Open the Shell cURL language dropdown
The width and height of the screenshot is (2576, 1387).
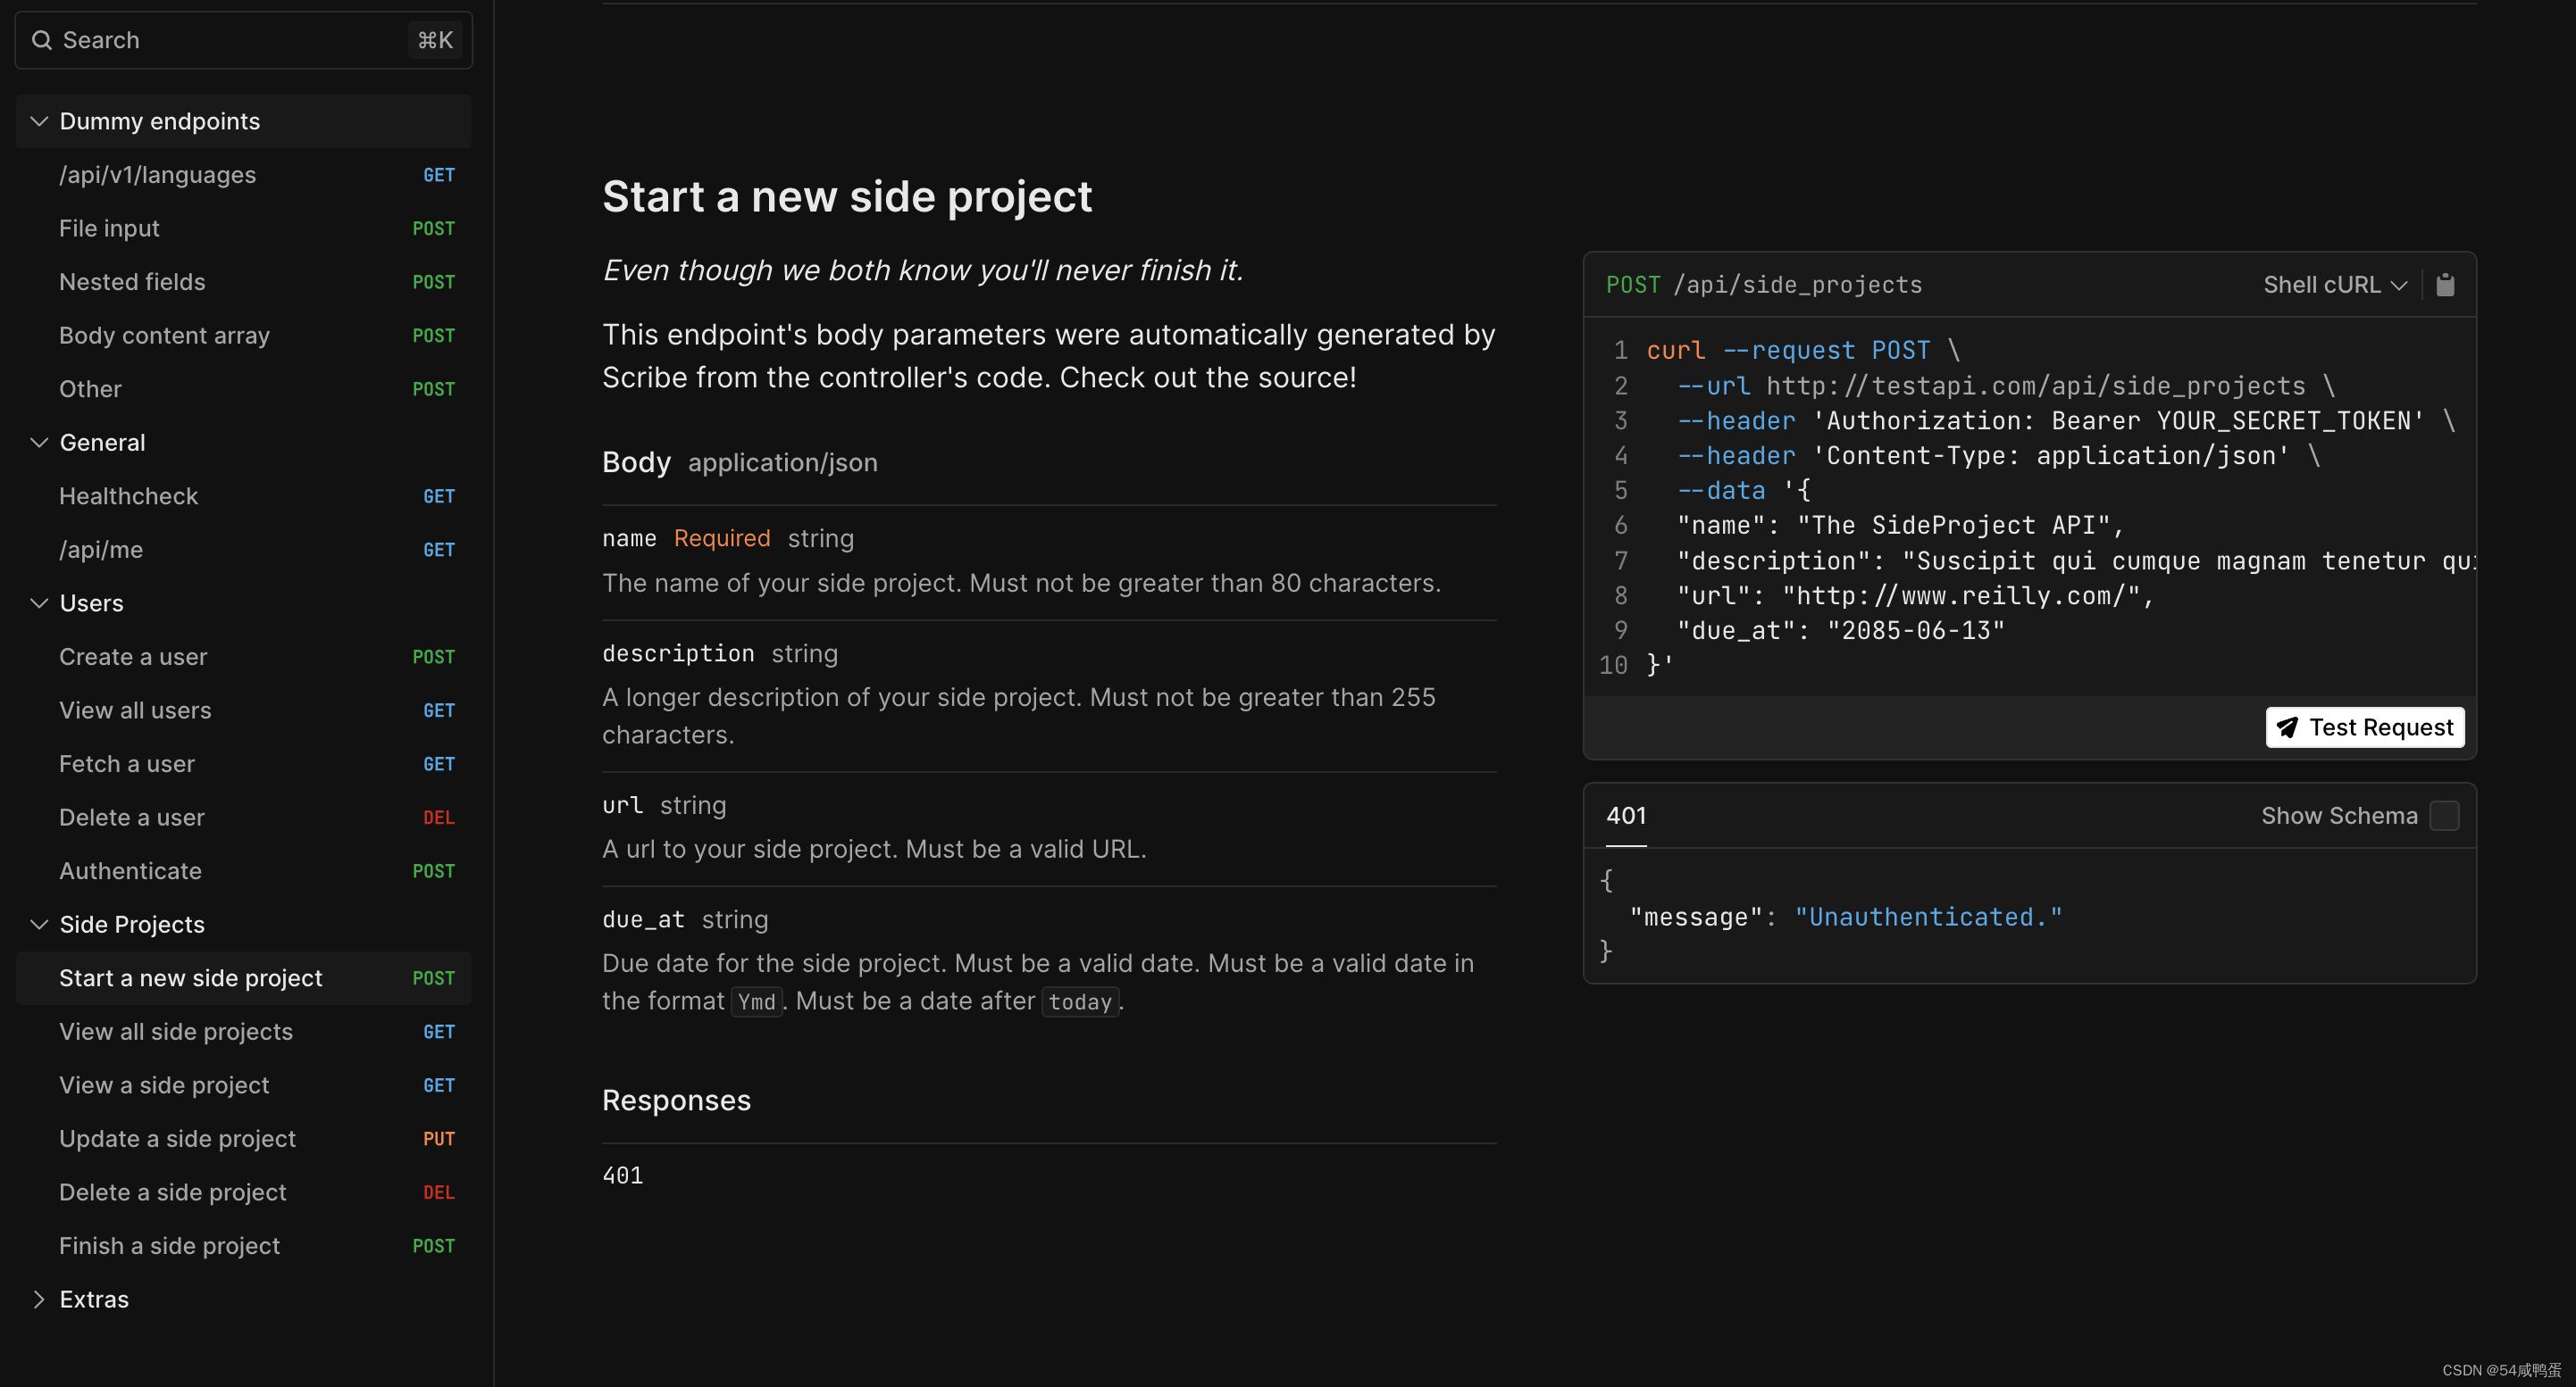click(x=2334, y=285)
